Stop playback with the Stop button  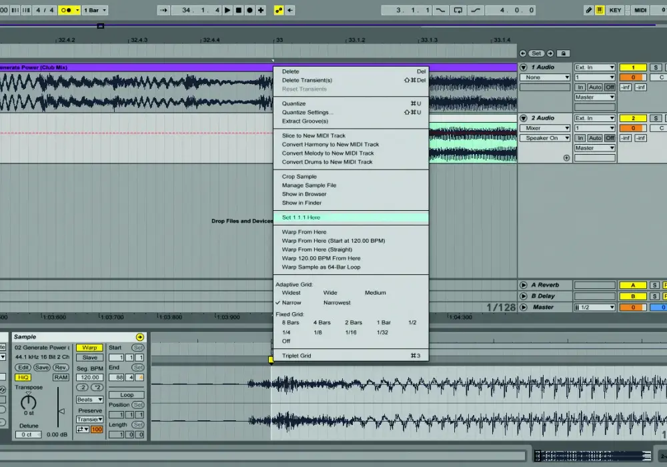click(x=239, y=10)
